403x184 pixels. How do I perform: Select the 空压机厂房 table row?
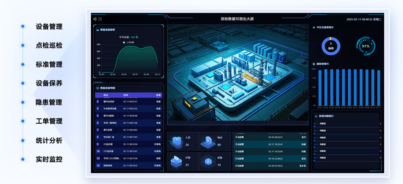coord(129,137)
